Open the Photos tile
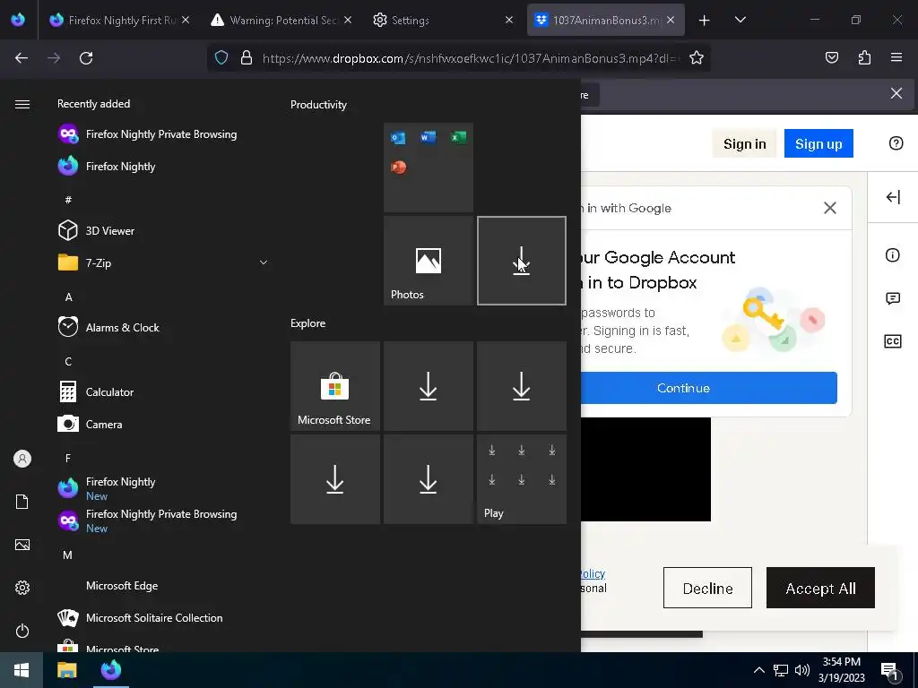This screenshot has height=688, width=918. pos(429,261)
